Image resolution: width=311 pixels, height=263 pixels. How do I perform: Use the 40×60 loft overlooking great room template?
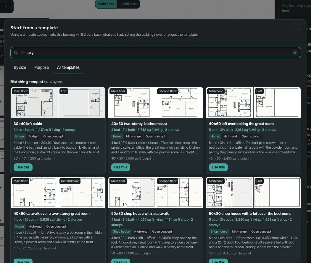coord(218,167)
